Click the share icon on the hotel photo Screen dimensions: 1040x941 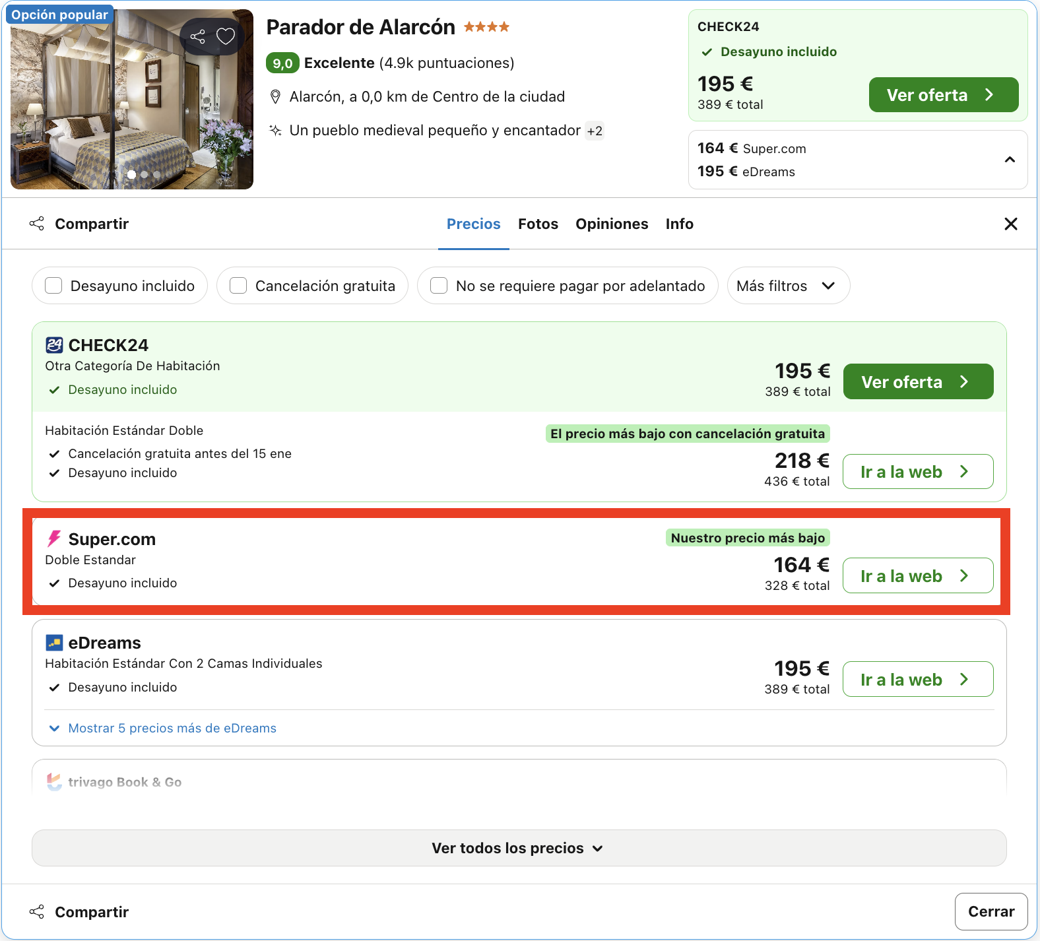click(x=198, y=36)
